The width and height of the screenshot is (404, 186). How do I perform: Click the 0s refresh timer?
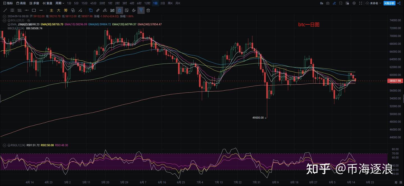click(x=322, y=3)
